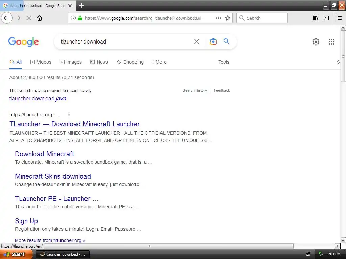Expand the More search categories menu
Screen dimensions: 346x259
(159, 62)
